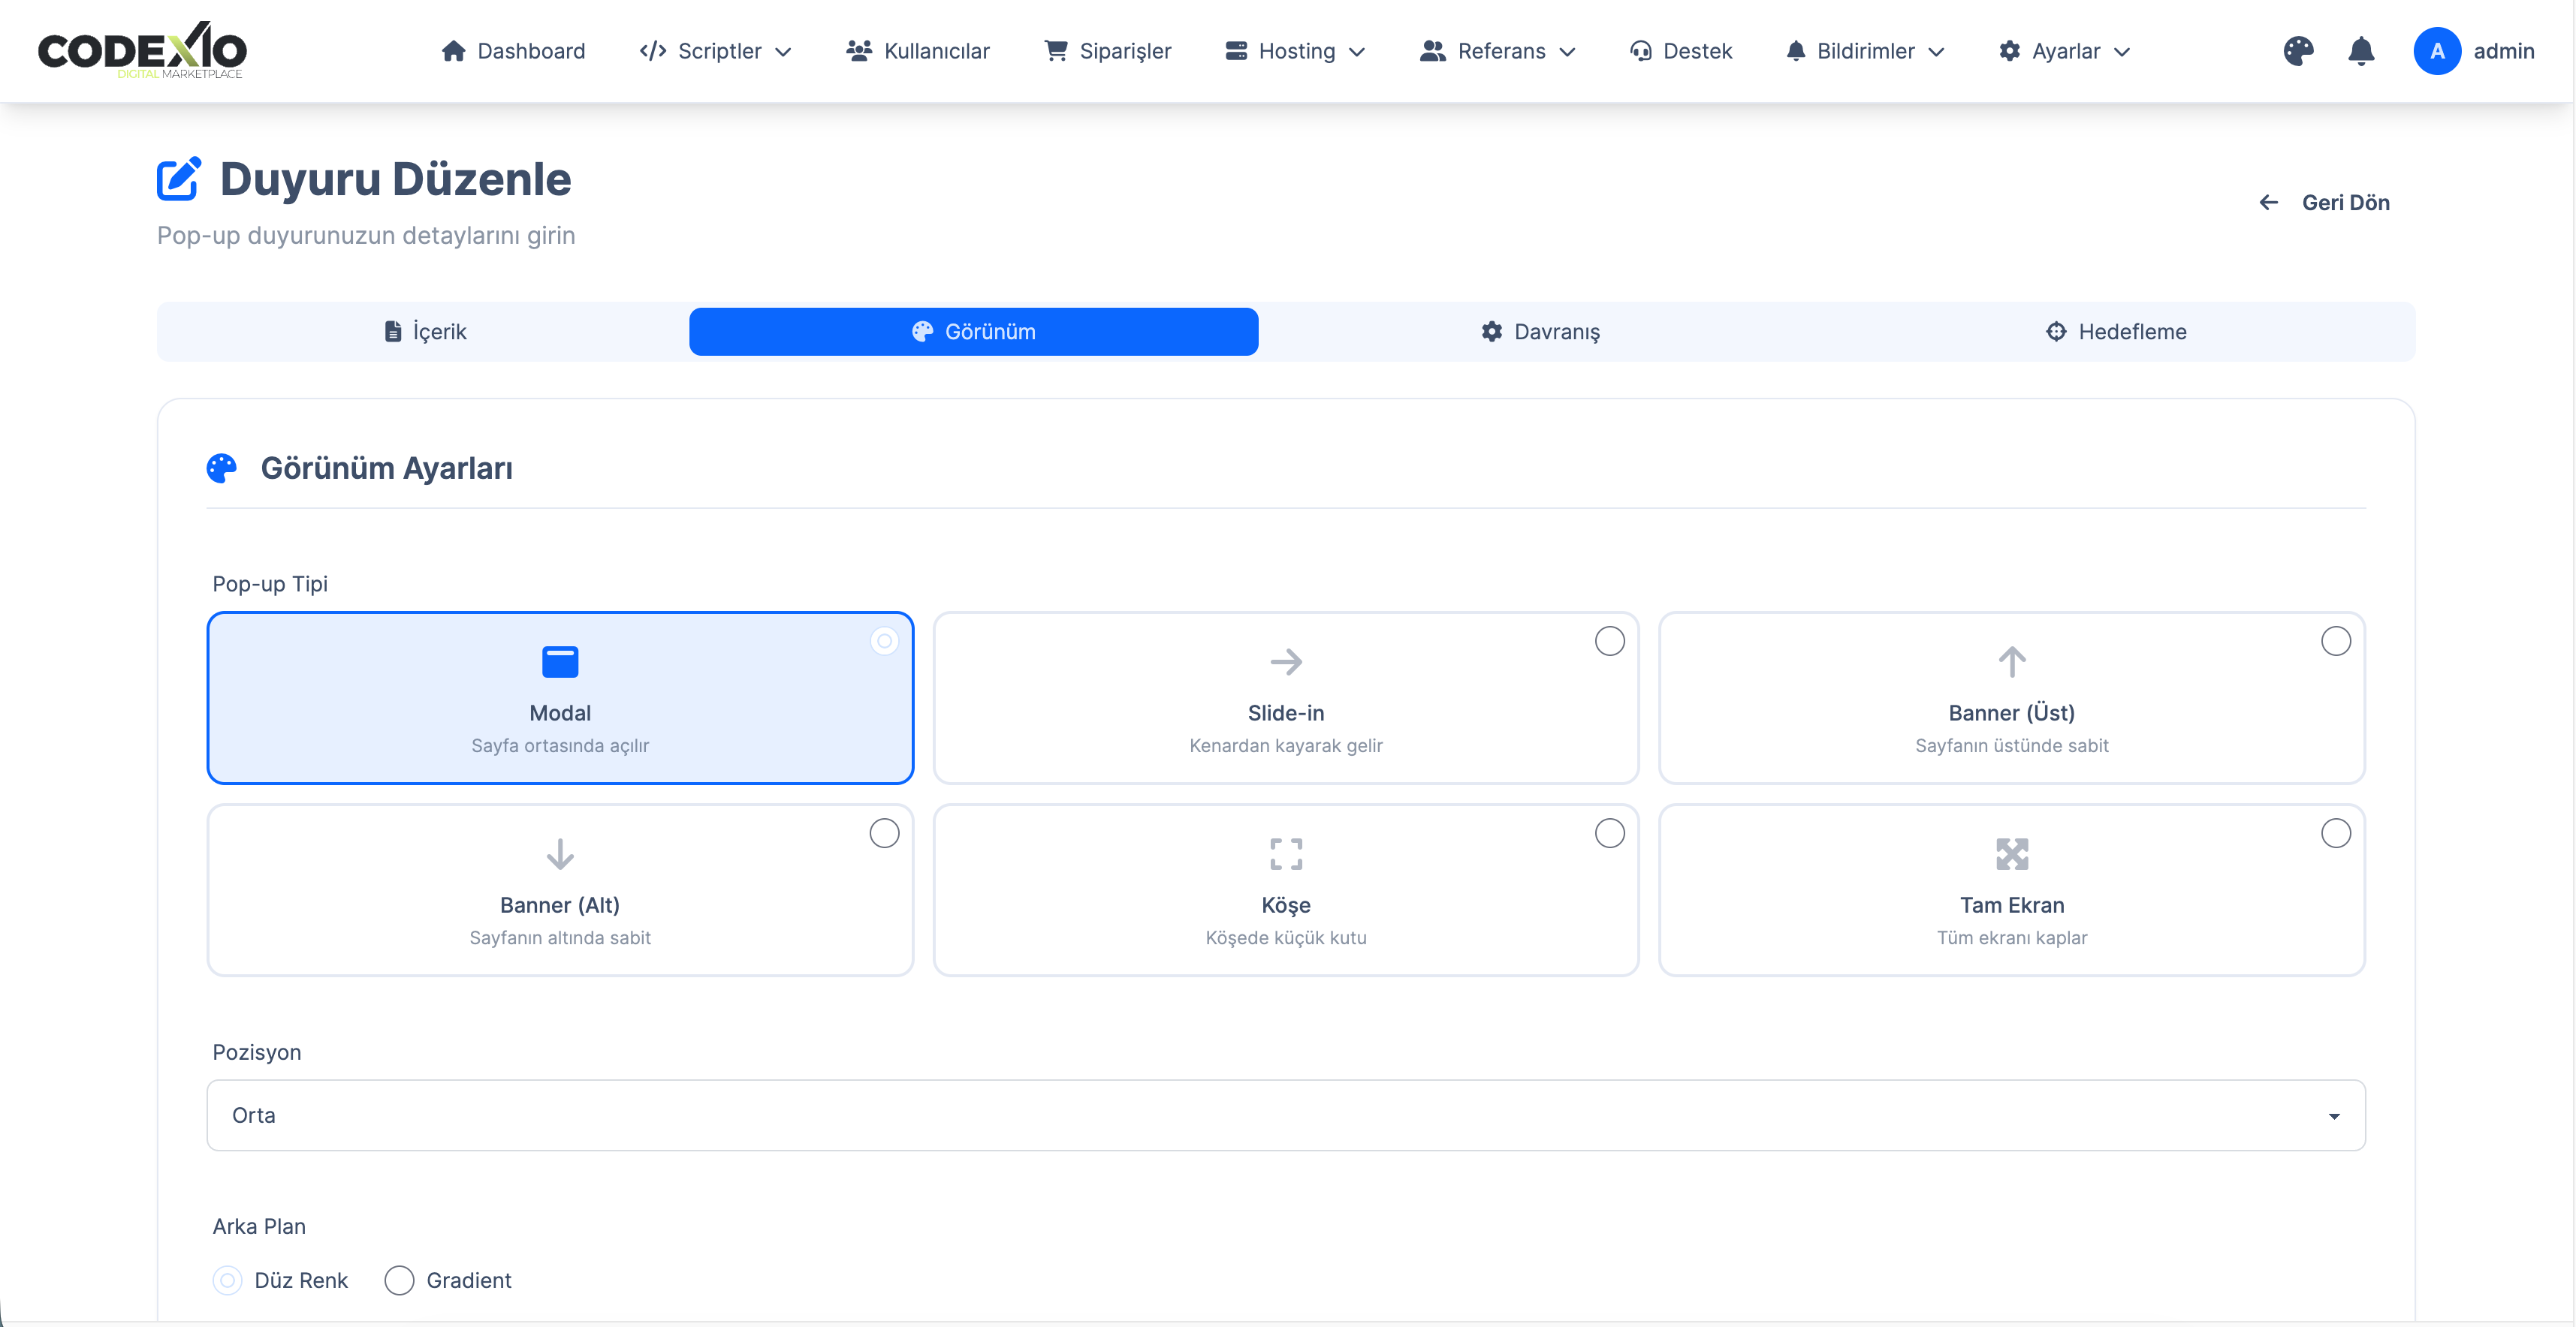Expand the Scriptler menu

716,51
